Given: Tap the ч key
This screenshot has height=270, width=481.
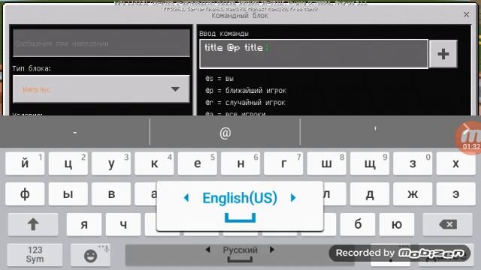Looking at the screenshot, I should (123, 224).
